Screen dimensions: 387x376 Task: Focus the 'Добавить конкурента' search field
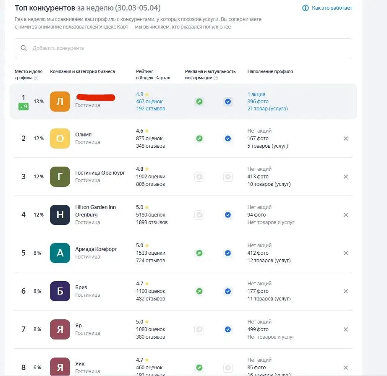tap(183, 48)
